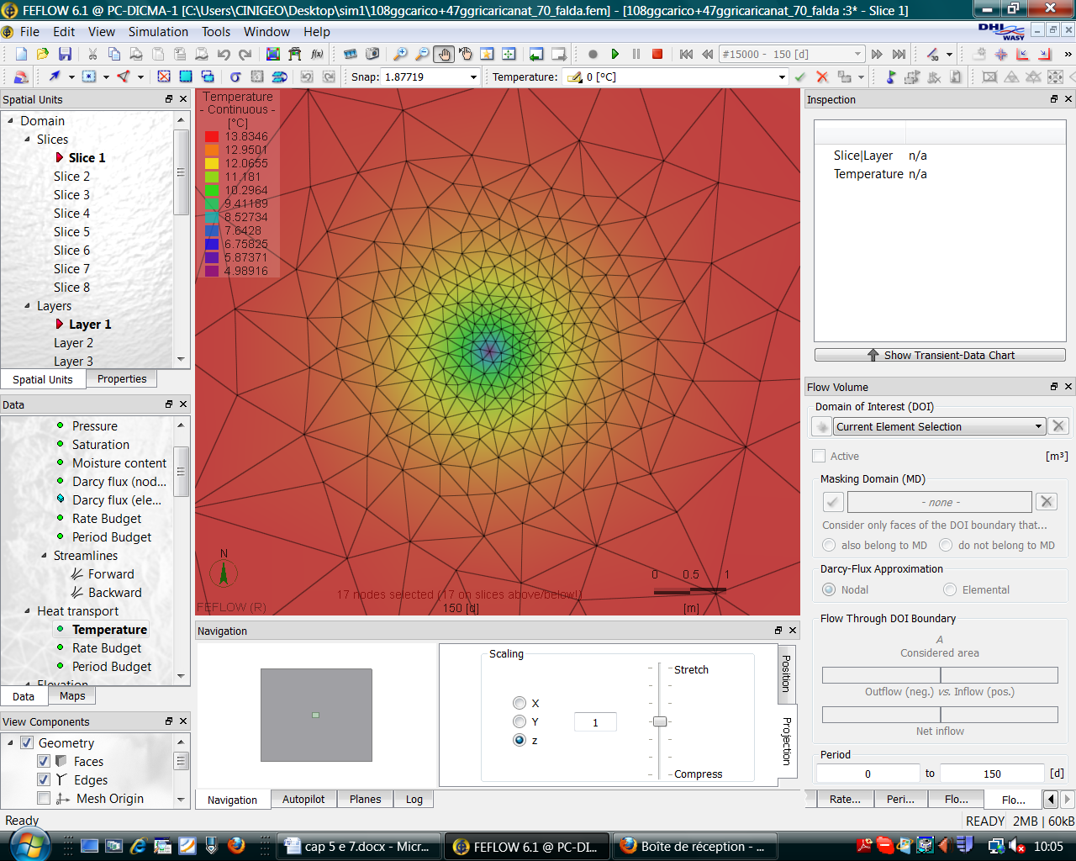1076x861 pixels.
Task: Open the Window menu
Action: tap(266, 31)
